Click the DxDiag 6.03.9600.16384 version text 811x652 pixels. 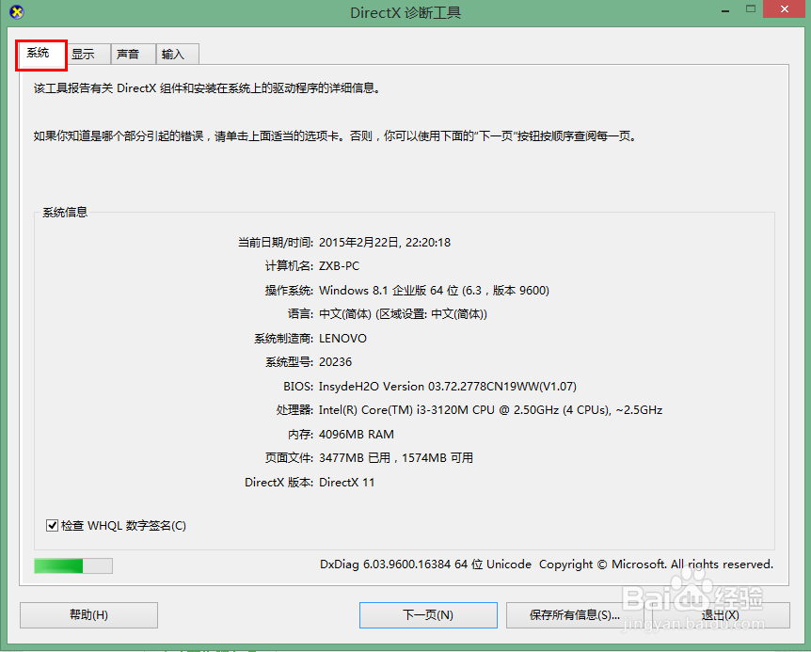tap(425, 565)
